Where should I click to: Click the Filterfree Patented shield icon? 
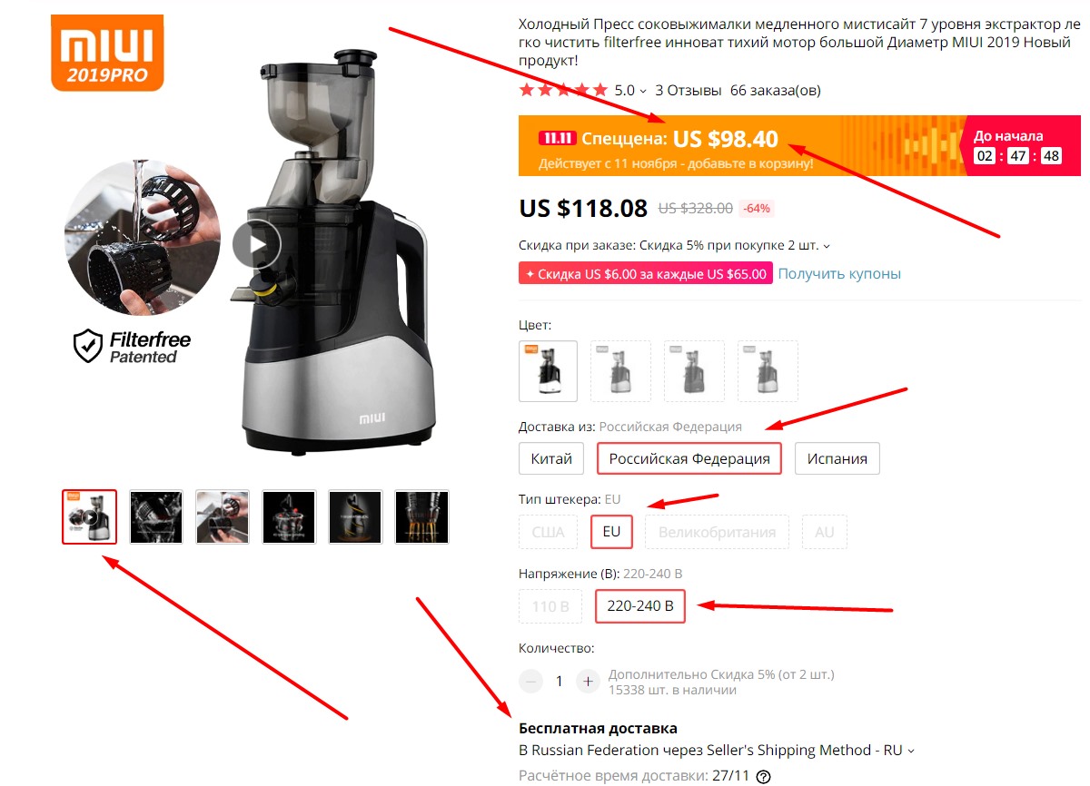(x=88, y=346)
